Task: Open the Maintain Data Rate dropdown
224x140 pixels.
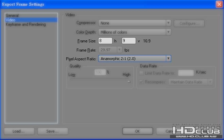Action: (x=190, y=82)
